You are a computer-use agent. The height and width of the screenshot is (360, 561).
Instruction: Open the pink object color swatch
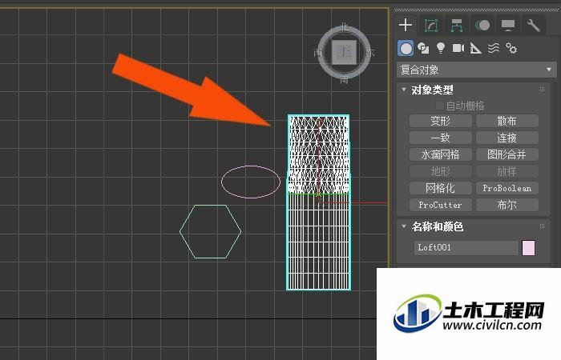528,247
